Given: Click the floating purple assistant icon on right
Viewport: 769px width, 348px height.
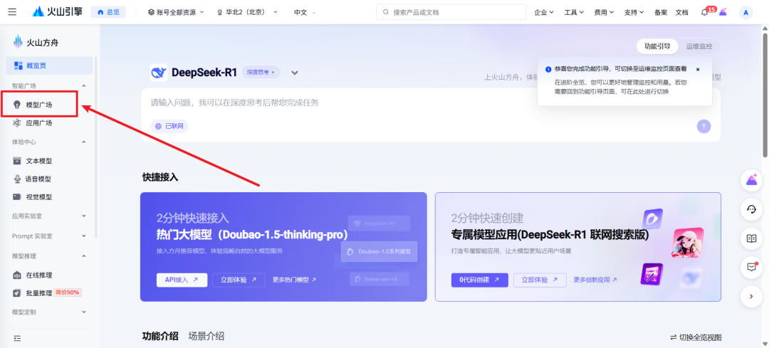Looking at the screenshot, I should [751, 180].
